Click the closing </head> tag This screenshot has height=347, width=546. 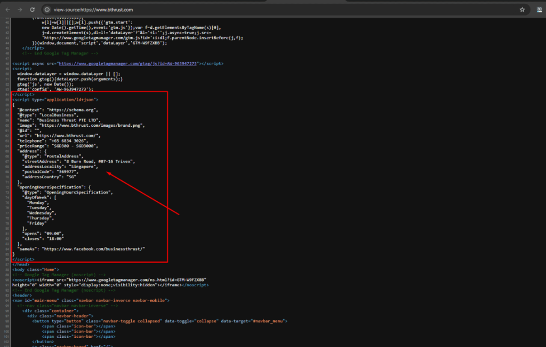[21, 265]
